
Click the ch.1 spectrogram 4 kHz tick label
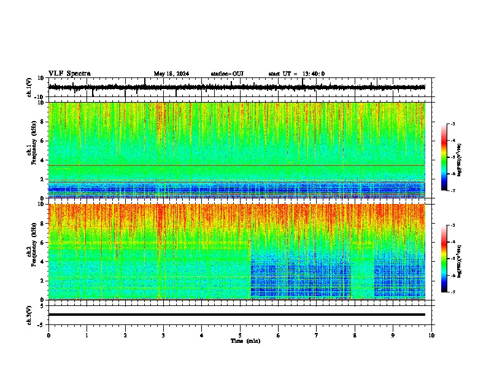[42, 160]
